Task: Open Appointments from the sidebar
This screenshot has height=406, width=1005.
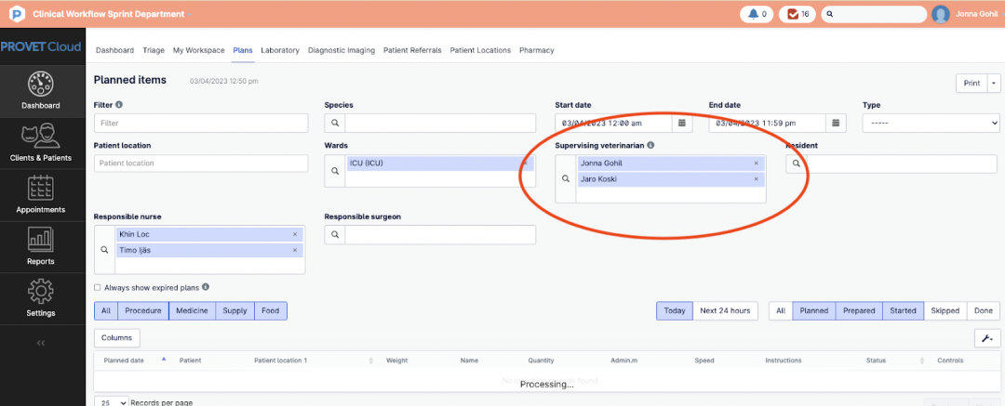Action: pyautogui.click(x=41, y=196)
